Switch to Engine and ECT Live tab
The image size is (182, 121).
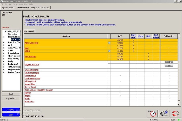point(40,8)
